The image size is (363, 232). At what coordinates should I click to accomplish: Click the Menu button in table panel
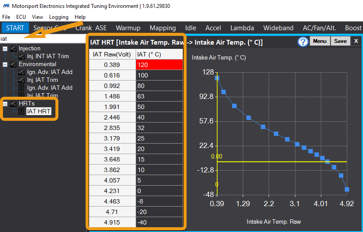coord(320,41)
